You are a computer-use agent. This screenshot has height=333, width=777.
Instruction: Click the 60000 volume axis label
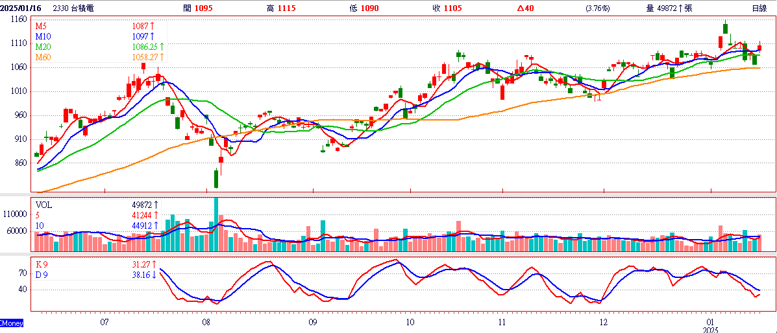(x=18, y=231)
